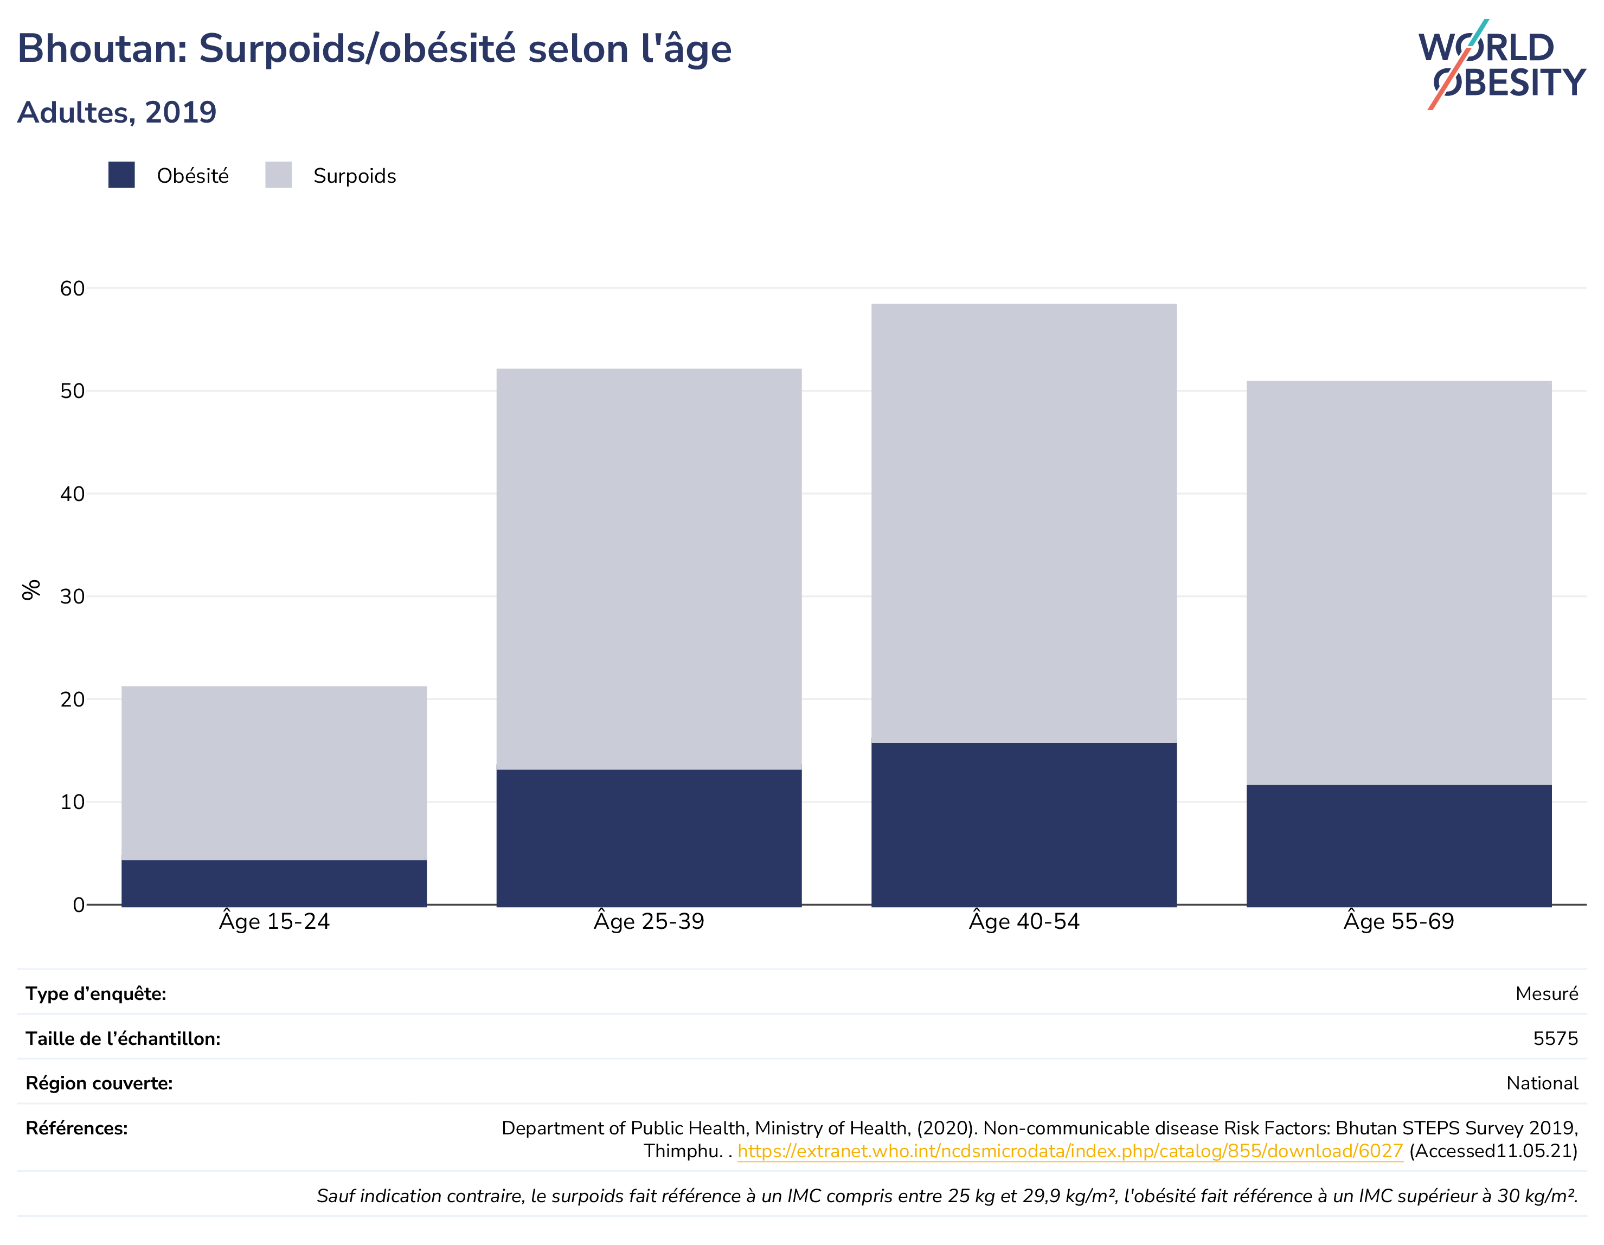The image size is (1604, 1245).
Task: Select the obesity bar for Âge 15-24
Action: tap(274, 883)
